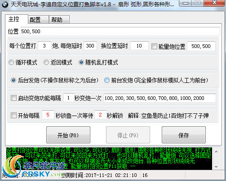The width and height of the screenshot is (226, 181).
Task: Click the 保存 save button
Action: (x=184, y=135)
